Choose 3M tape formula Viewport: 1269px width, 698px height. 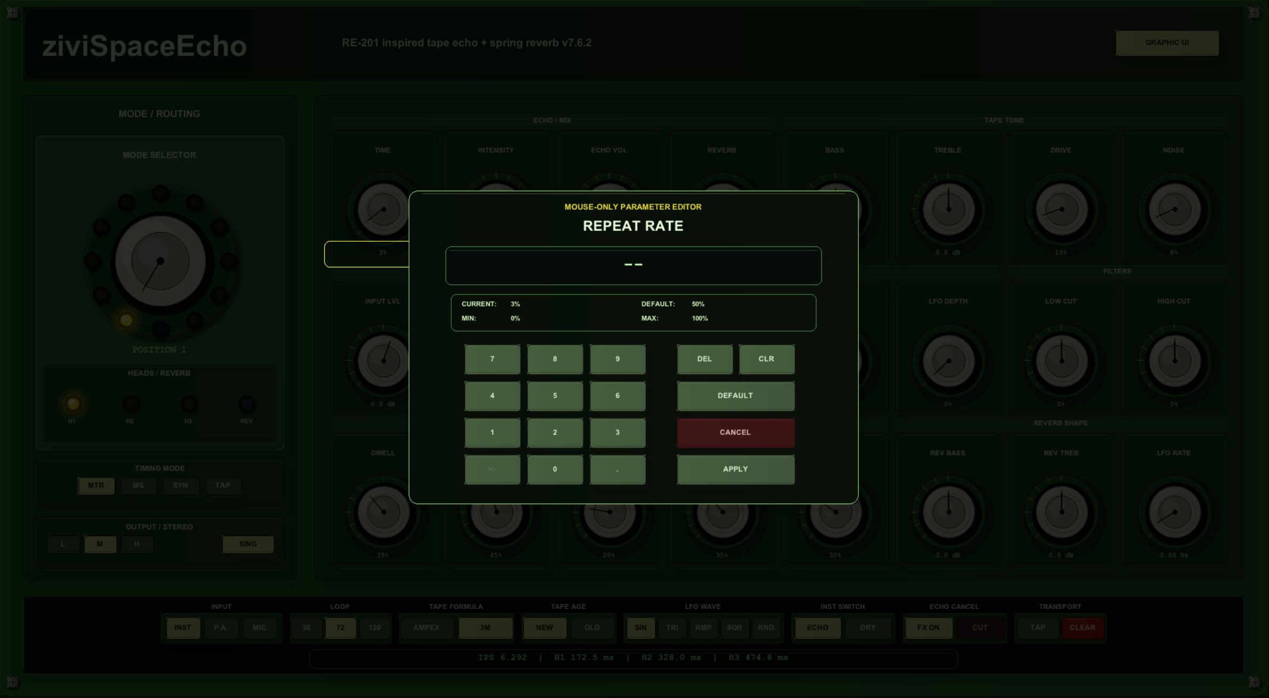(x=485, y=628)
